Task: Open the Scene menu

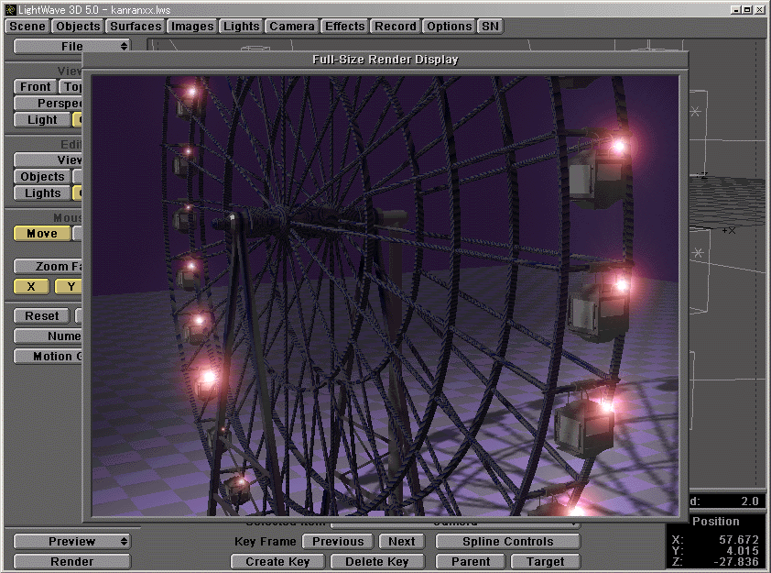Action: 26,26
